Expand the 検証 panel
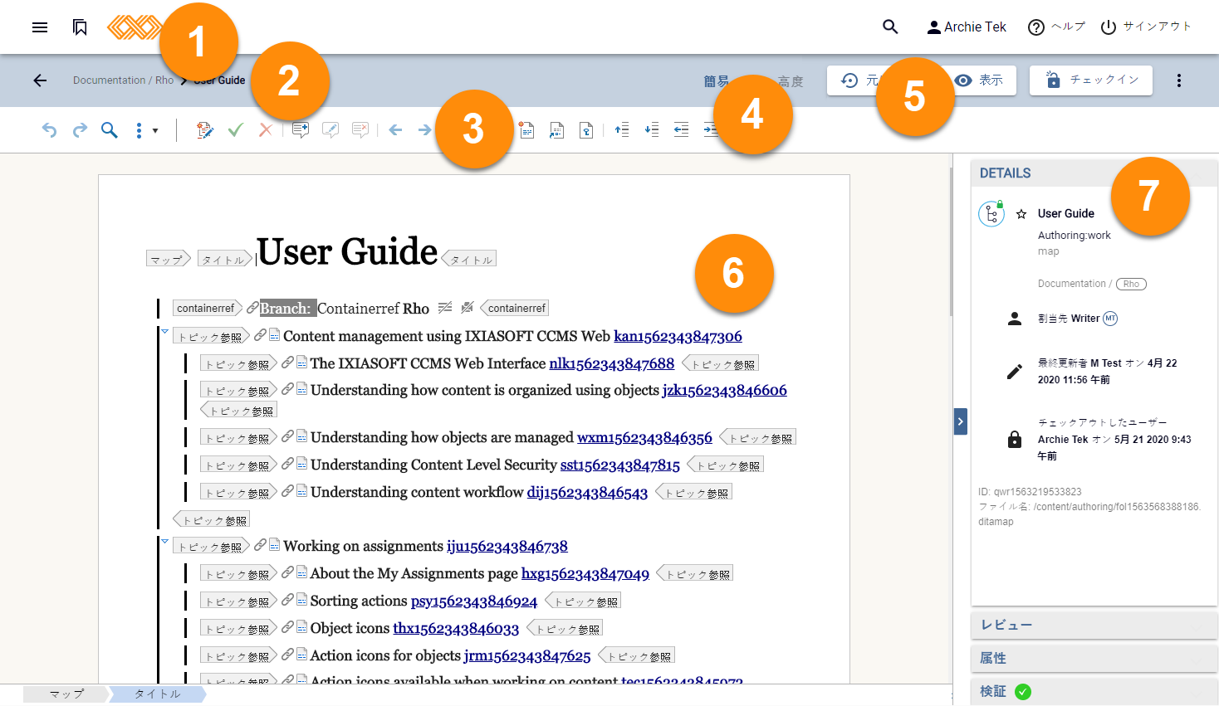Screen dimensions: 1219x706 pos(1094,691)
